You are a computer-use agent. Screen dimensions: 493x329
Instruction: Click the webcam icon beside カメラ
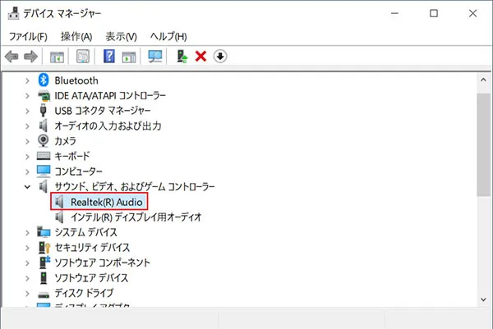[43, 140]
